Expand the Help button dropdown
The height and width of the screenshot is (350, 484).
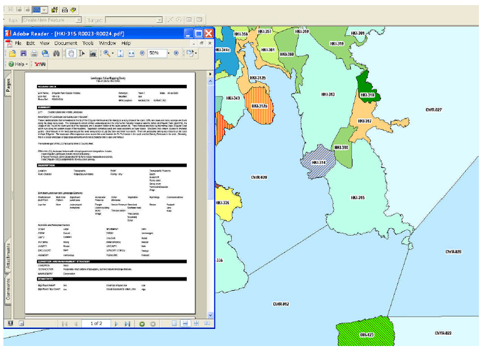coord(27,64)
